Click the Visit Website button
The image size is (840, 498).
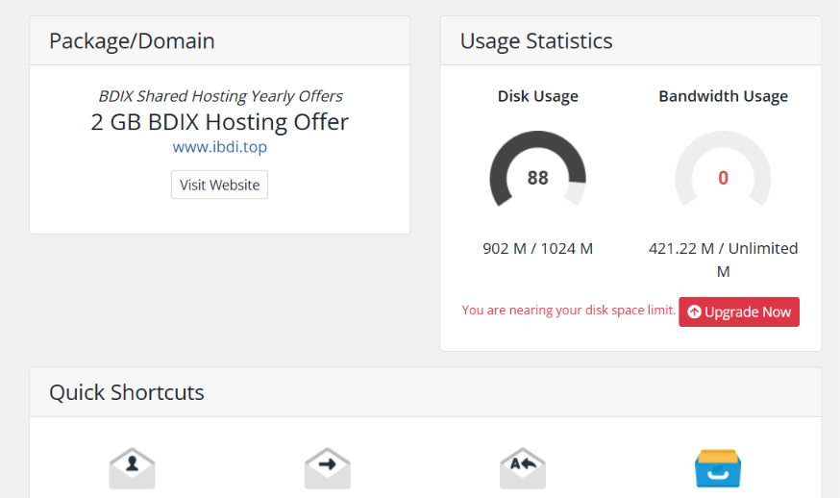220,185
